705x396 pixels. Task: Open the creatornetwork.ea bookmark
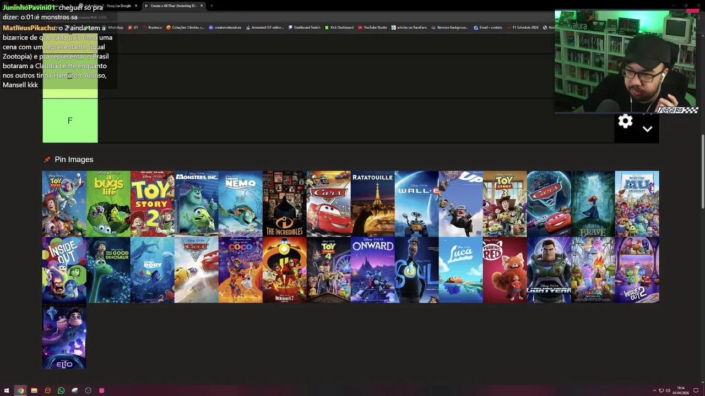point(225,28)
